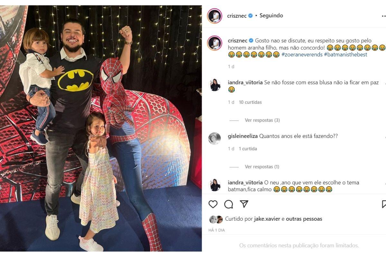Click gisleineeliza's comment avatar
This screenshot has height=257, width=386.
coord(215,138)
